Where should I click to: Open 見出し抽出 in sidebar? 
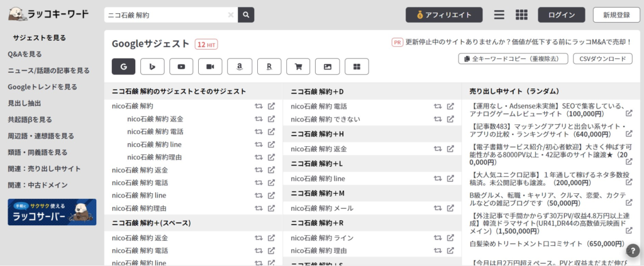[25, 104]
